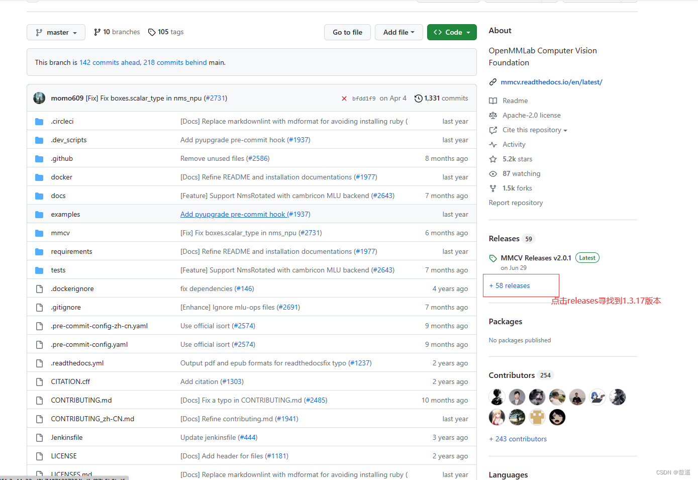
Task: Open MMCV Releases v2.0.1 link
Action: point(536,258)
